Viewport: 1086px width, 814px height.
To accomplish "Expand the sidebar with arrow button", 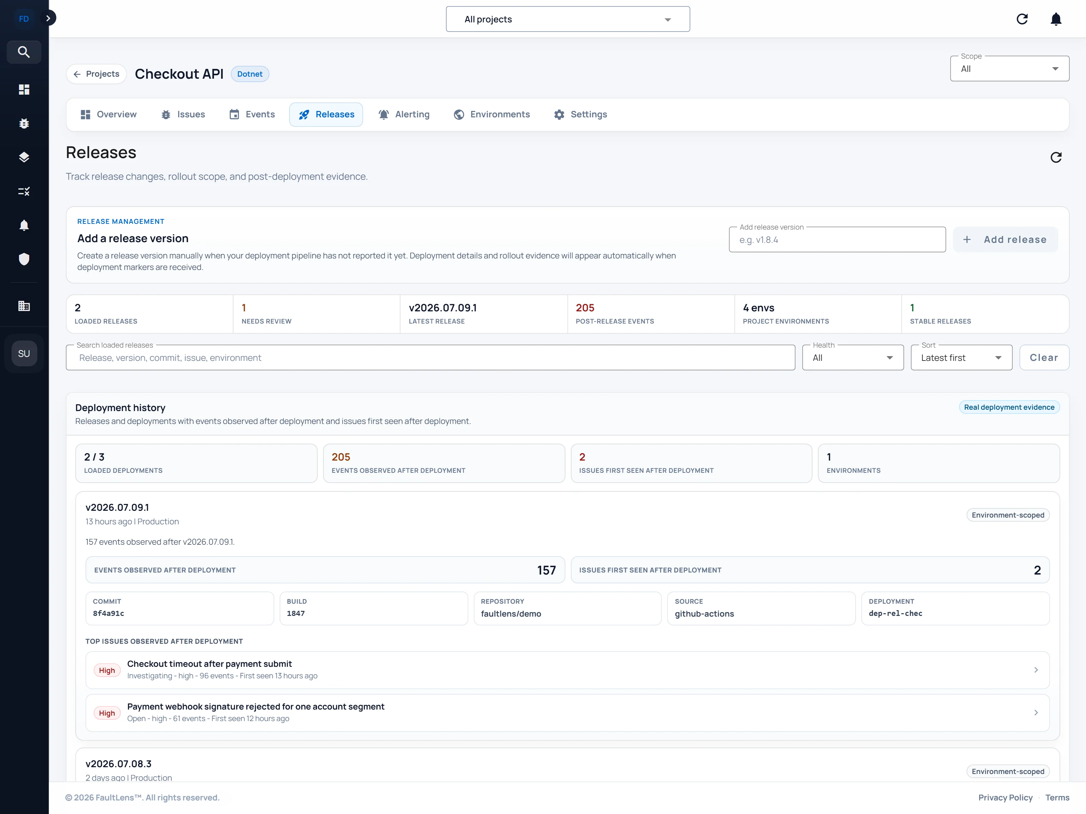I will [48, 18].
